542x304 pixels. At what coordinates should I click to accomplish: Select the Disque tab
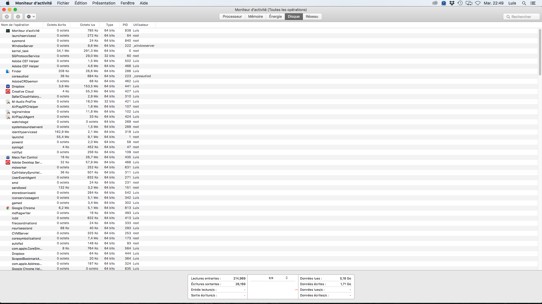(x=294, y=17)
